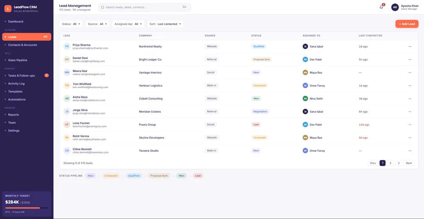
Task: Click the Prev pagination button
Action: coord(373,163)
